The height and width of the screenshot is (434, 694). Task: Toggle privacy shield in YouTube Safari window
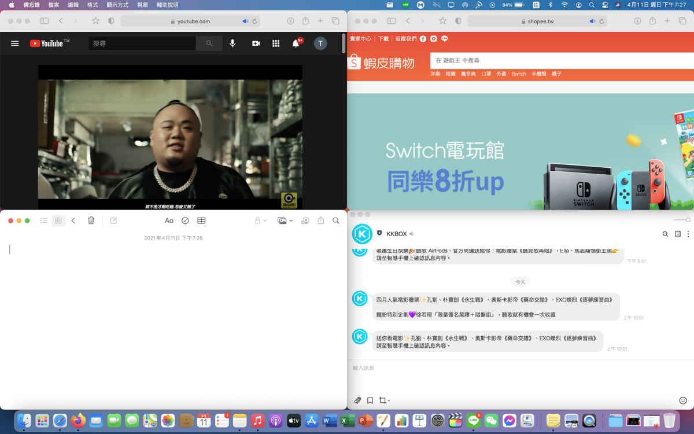click(x=111, y=21)
